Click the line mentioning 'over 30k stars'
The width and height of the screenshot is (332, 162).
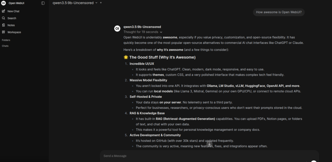point(185,141)
